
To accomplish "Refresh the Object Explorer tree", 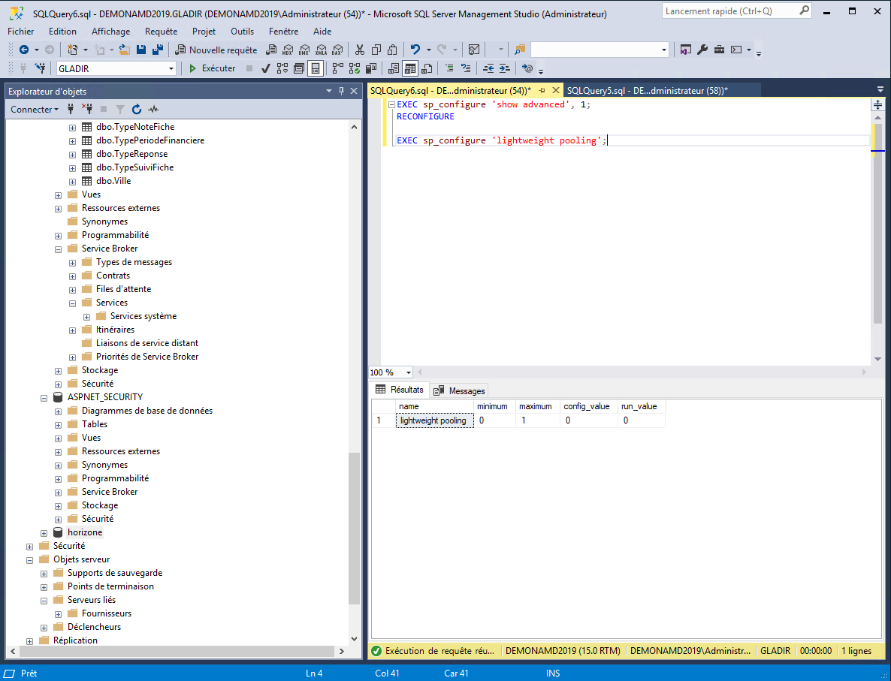I will pyautogui.click(x=137, y=109).
